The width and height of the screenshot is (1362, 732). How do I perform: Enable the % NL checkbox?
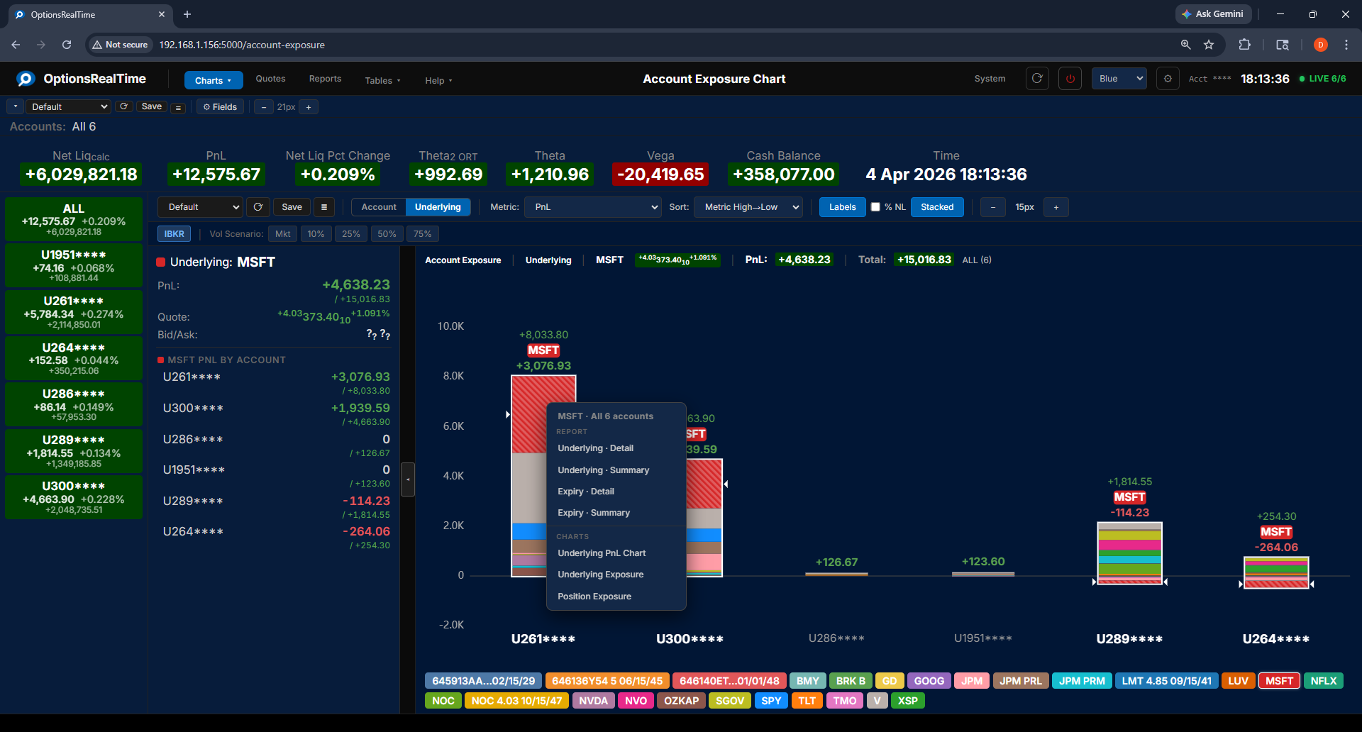875,207
